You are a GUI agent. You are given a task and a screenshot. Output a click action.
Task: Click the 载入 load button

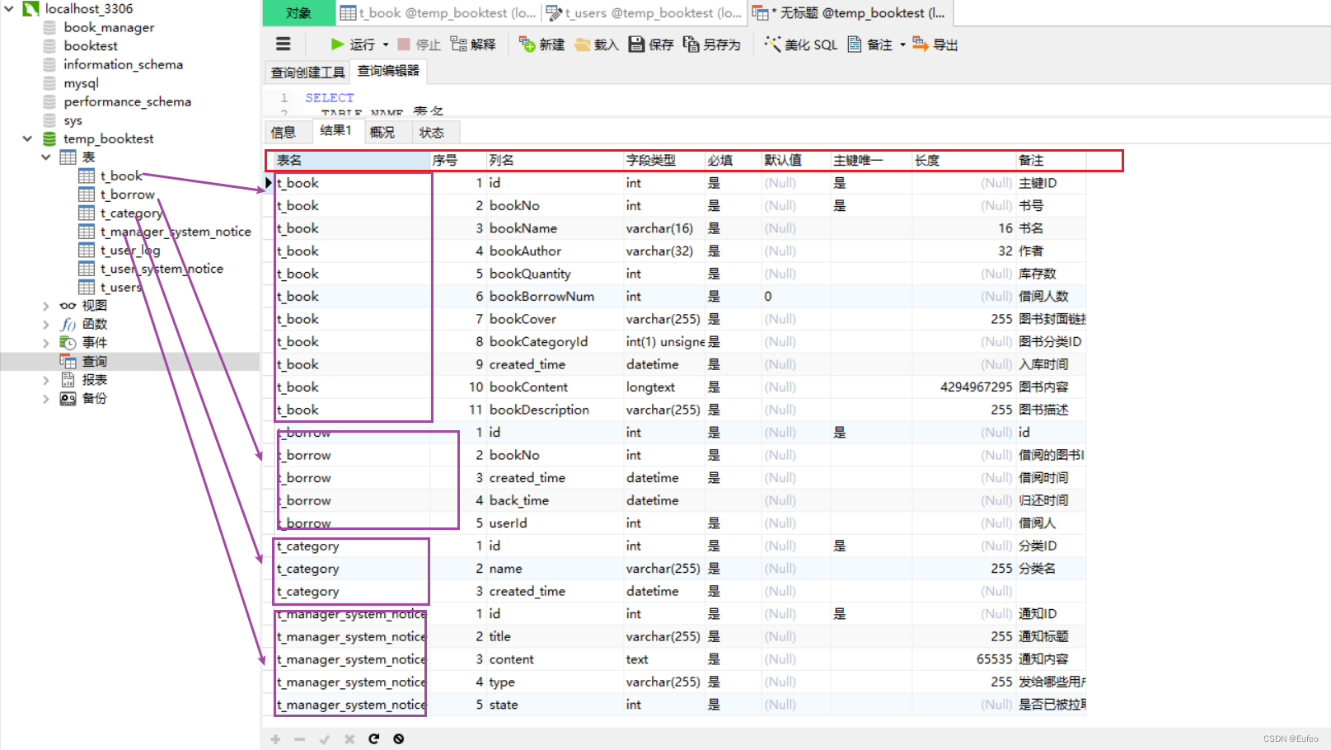coord(597,45)
